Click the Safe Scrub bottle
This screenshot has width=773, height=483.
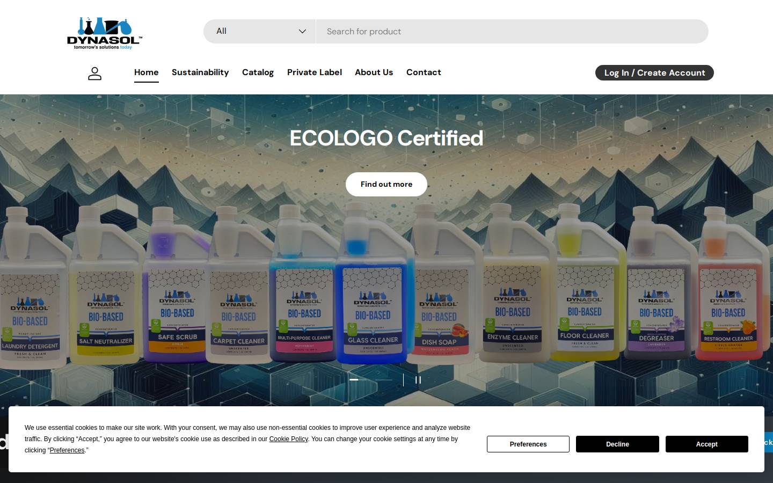pos(176,284)
